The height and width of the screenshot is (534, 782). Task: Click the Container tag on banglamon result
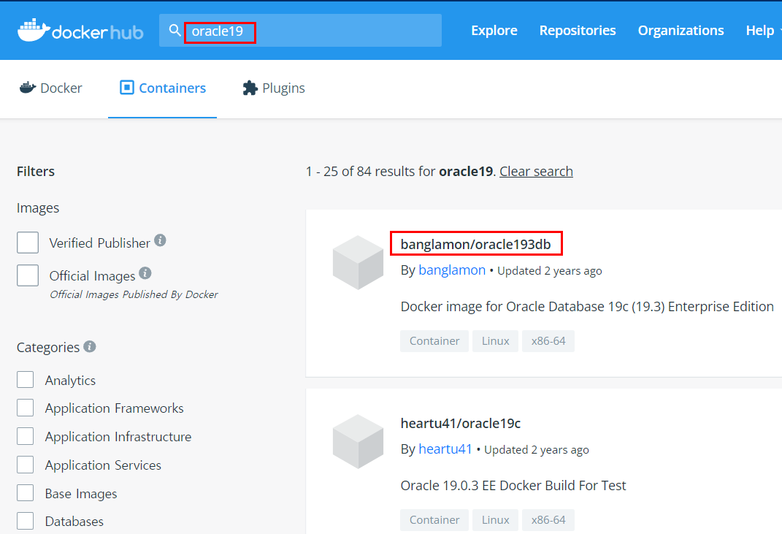click(434, 341)
